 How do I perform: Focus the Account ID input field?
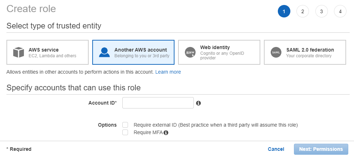tap(158, 103)
